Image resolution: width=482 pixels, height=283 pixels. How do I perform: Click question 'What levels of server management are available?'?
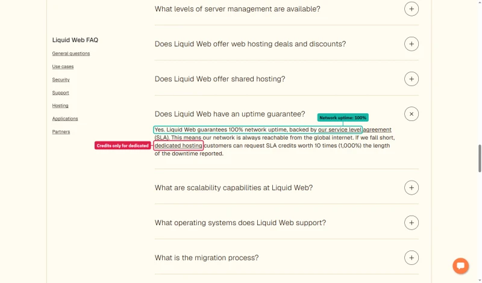click(x=237, y=9)
